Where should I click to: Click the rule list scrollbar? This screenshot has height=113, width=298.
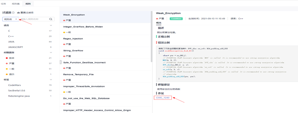click(x=152, y=36)
